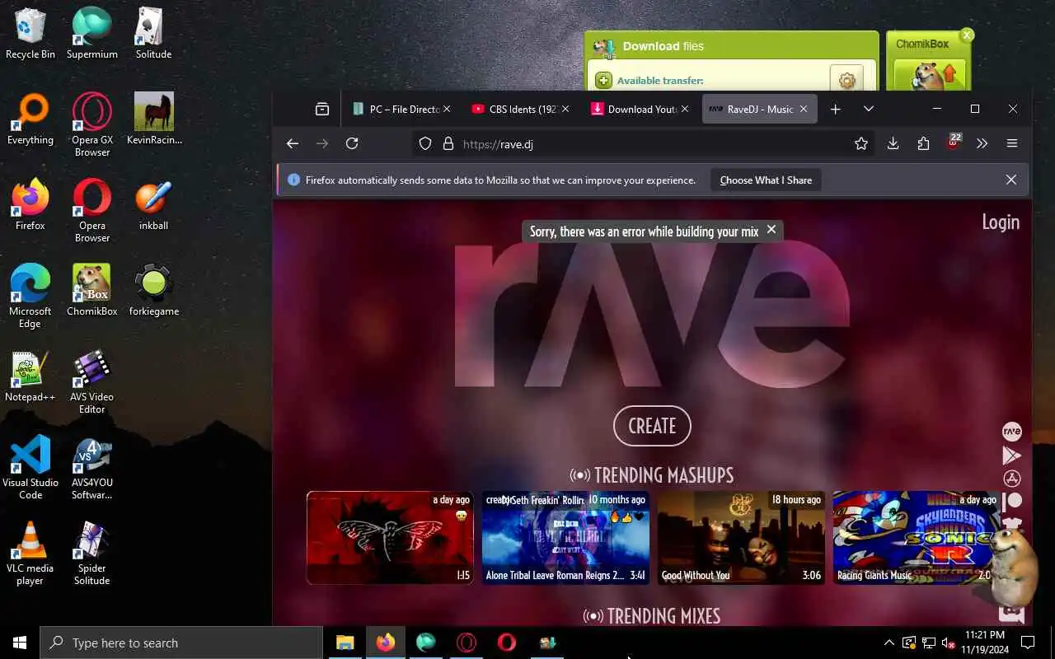Open the extension icon with badge 22
1055x659 pixels.
tap(954, 142)
